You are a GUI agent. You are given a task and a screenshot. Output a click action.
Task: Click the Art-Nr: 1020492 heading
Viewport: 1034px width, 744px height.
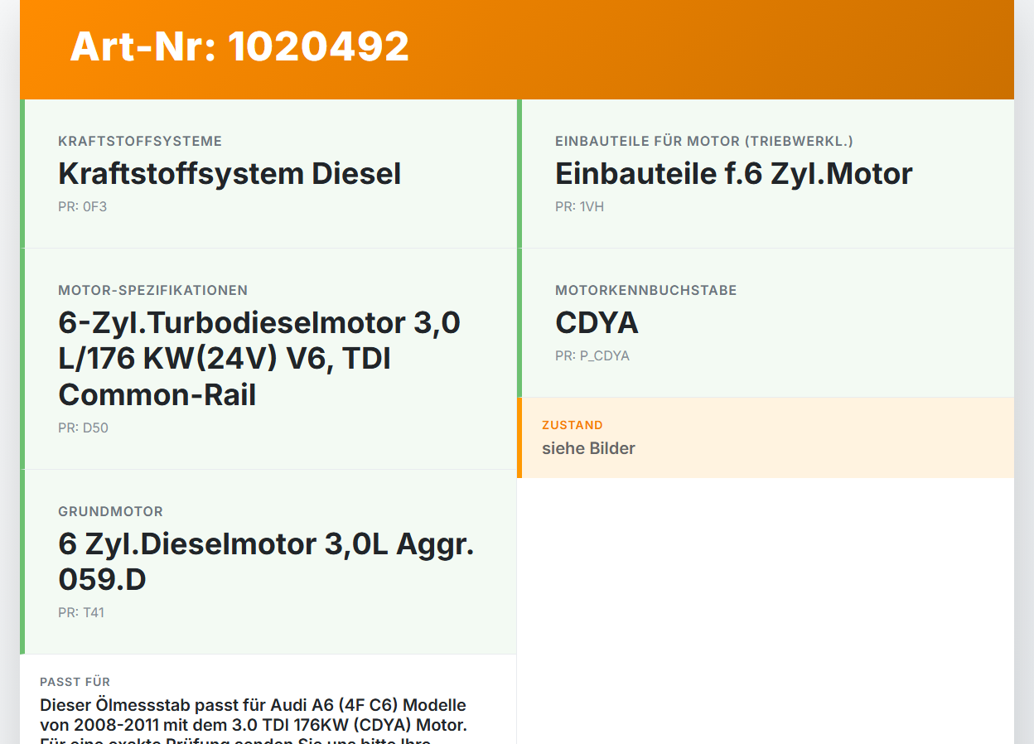pyautogui.click(x=239, y=46)
